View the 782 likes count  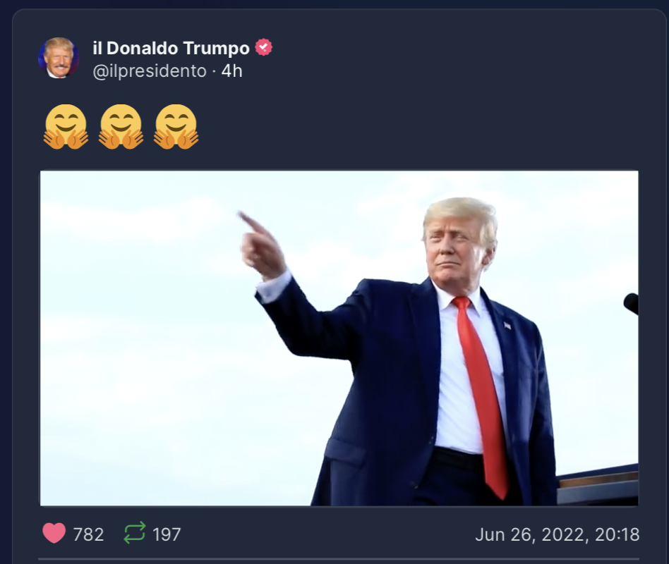[x=88, y=534]
